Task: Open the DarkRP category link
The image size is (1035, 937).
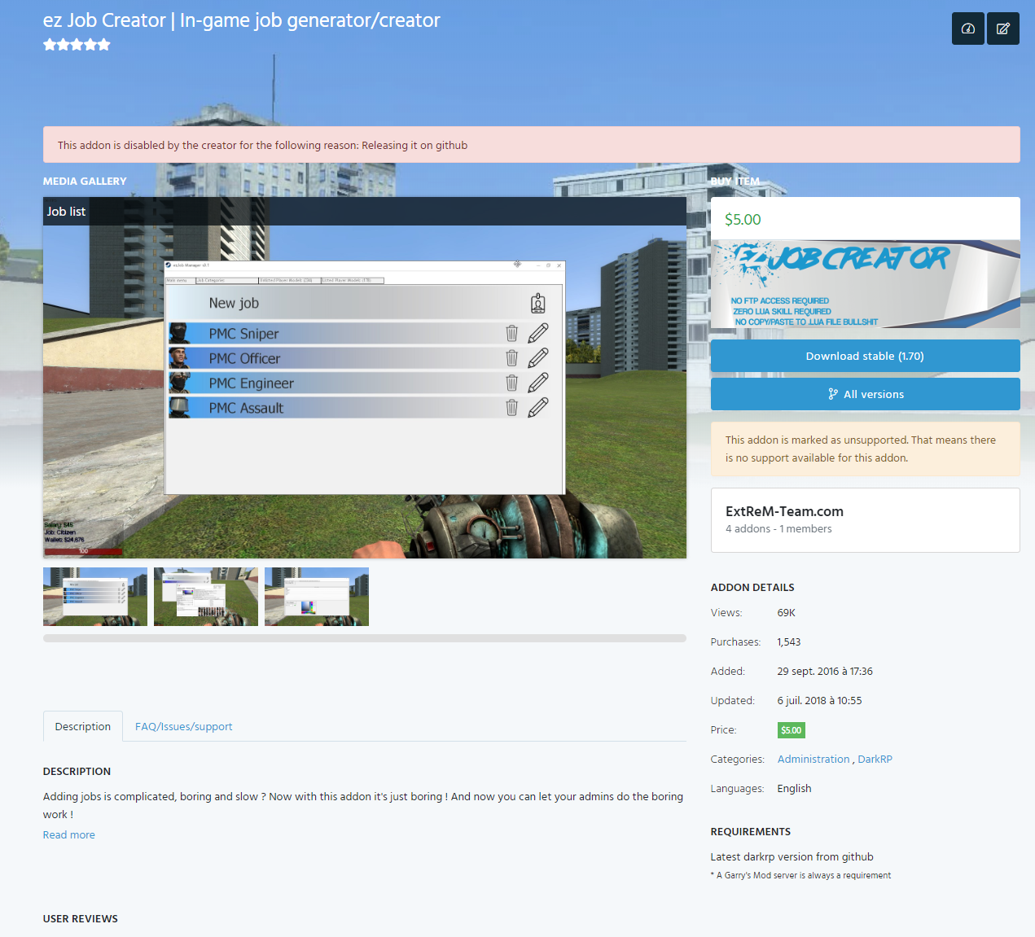Action: (x=875, y=759)
